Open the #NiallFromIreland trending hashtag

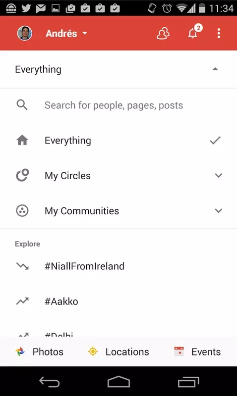pyautogui.click(x=84, y=266)
